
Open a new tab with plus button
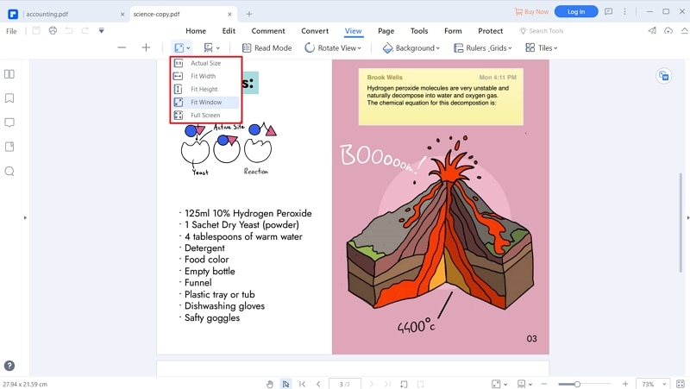249,14
